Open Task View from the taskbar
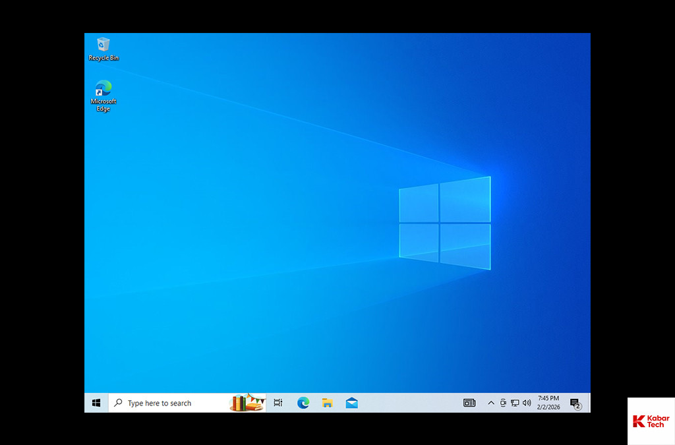 coord(278,403)
